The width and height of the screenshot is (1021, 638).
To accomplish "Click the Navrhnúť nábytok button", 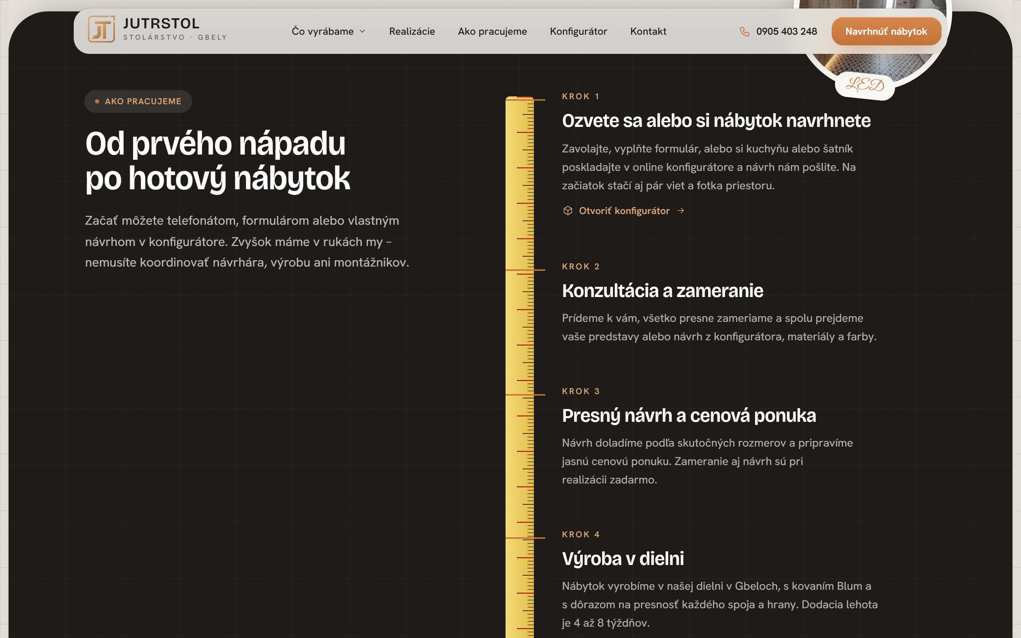I will 886,32.
